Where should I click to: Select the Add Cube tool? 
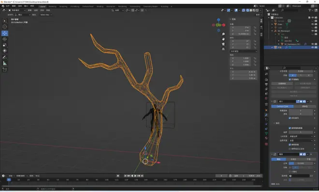(x=5, y=70)
